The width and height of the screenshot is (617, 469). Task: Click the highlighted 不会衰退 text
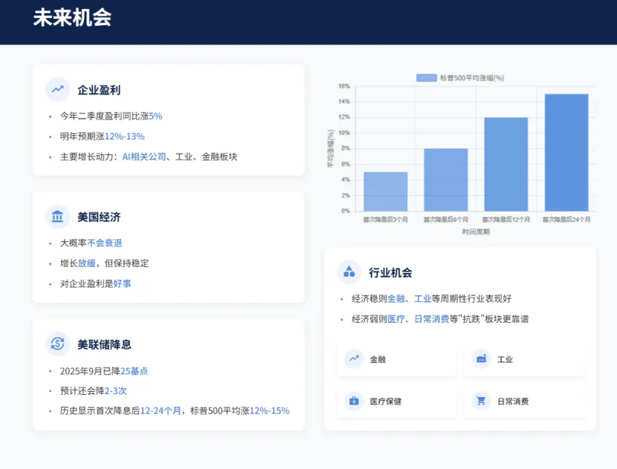click(105, 243)
